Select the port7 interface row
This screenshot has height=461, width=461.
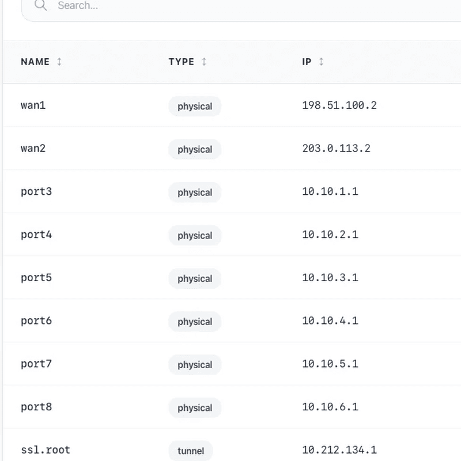pos(36,364)
